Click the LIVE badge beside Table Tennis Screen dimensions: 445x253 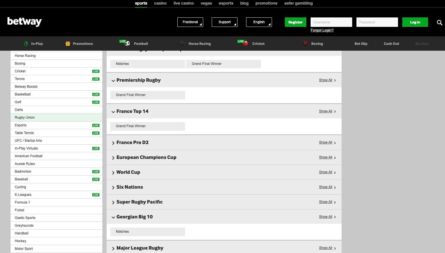pyautogui.click(x=96, y=133)
